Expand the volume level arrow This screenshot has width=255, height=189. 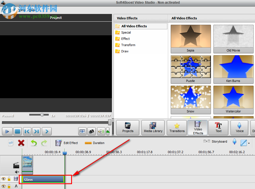point(108,131)
